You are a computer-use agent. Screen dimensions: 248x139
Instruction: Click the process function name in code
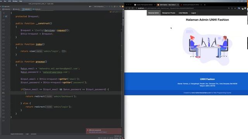(40, 62)
